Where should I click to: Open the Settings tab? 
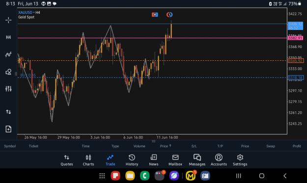click(240, 160)
